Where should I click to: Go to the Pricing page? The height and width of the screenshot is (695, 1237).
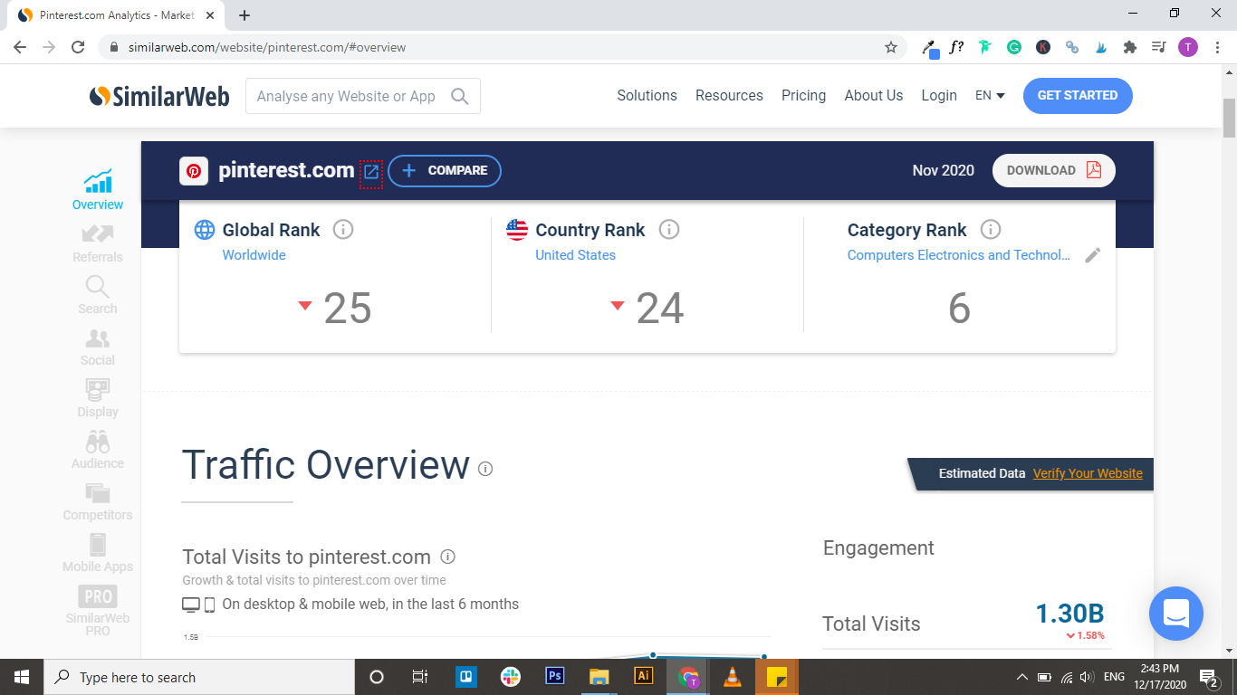click(x=804, y=96)
